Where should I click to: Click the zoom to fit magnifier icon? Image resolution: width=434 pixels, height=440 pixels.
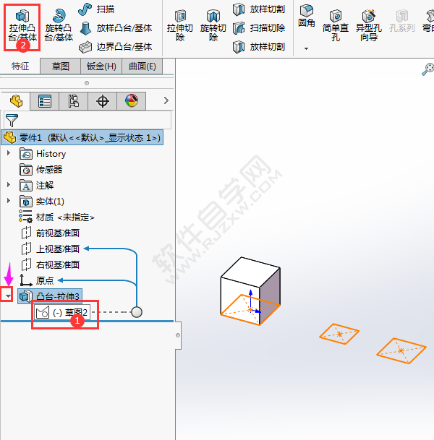click(427, 69)
